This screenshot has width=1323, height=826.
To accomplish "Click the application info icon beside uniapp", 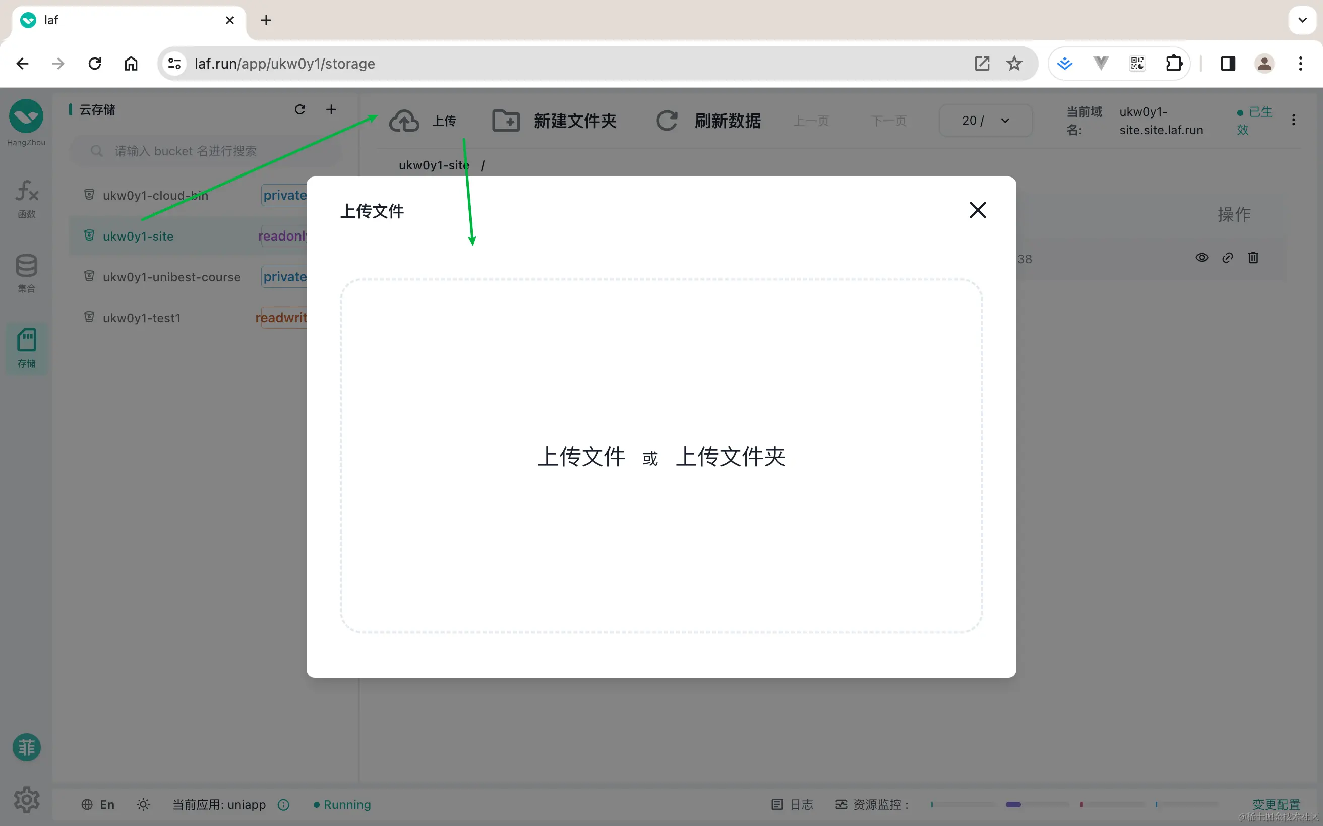I will pyautogui.click(x=283, y=805).
